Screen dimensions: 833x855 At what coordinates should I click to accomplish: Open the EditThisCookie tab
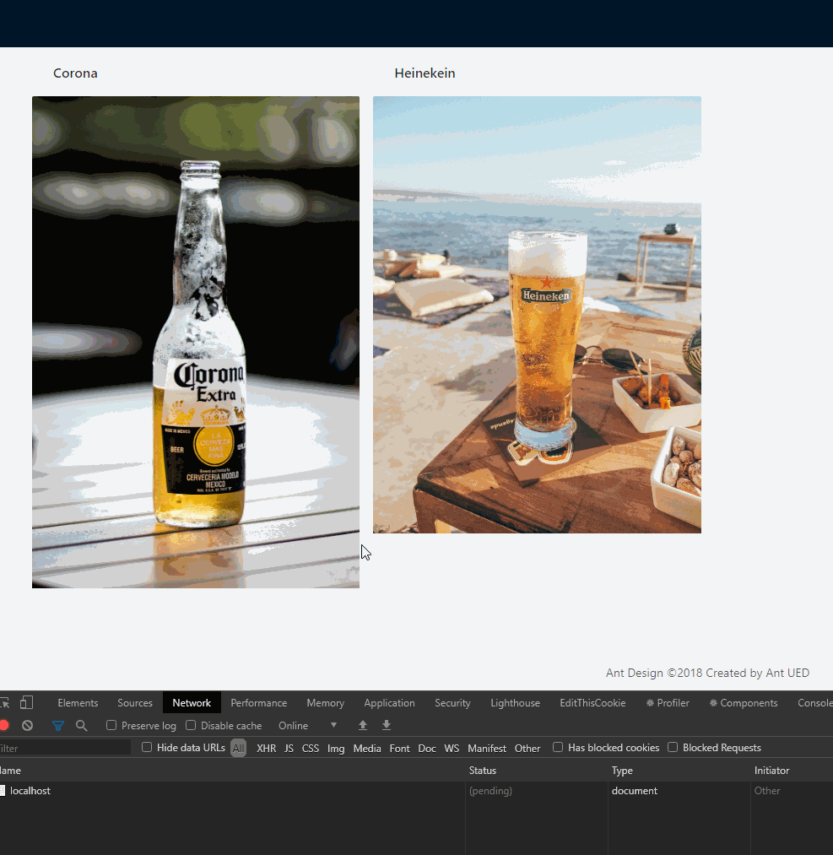point(592,703)
